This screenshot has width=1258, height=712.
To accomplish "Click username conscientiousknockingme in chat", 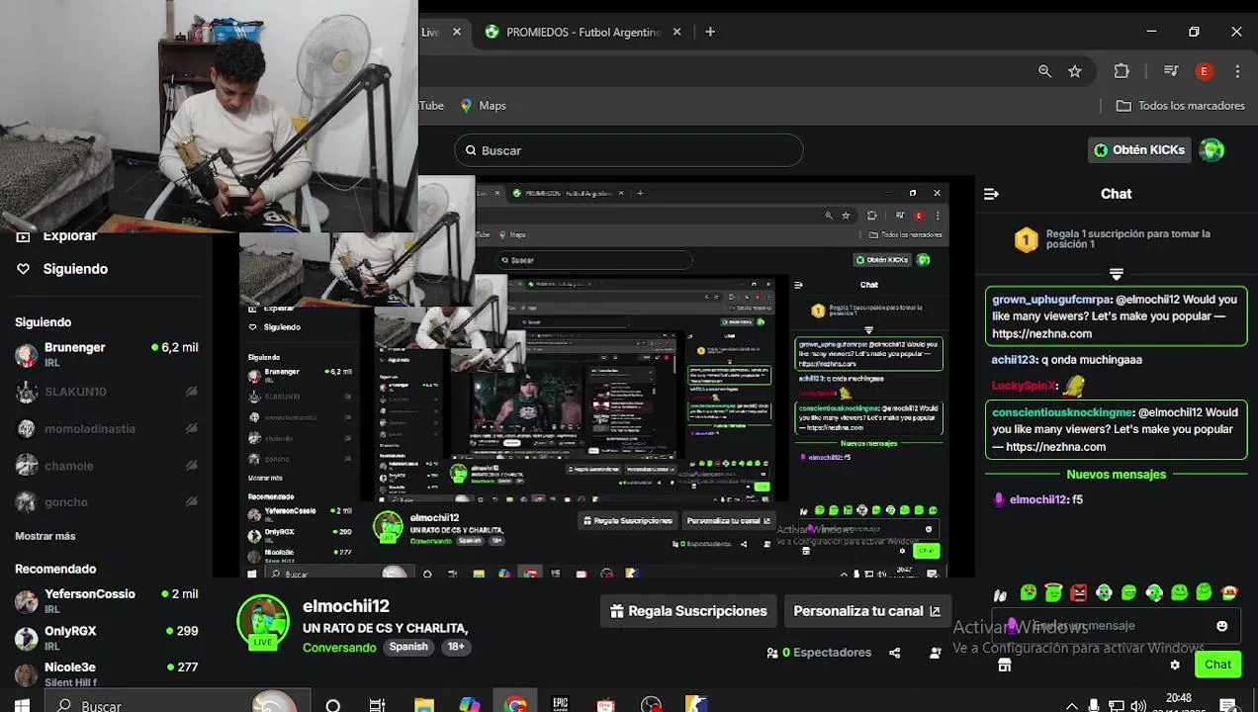I will pyautogui.click(x=1062, y=412).
